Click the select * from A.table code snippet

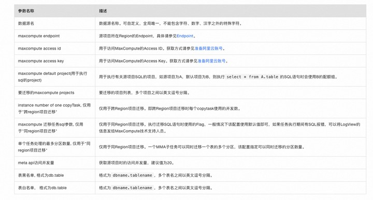[x=252, y=77]
